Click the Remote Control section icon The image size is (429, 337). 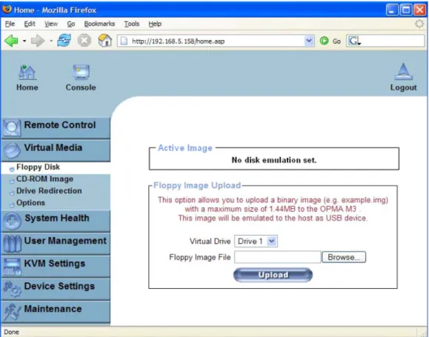click(x=12, y=127)
